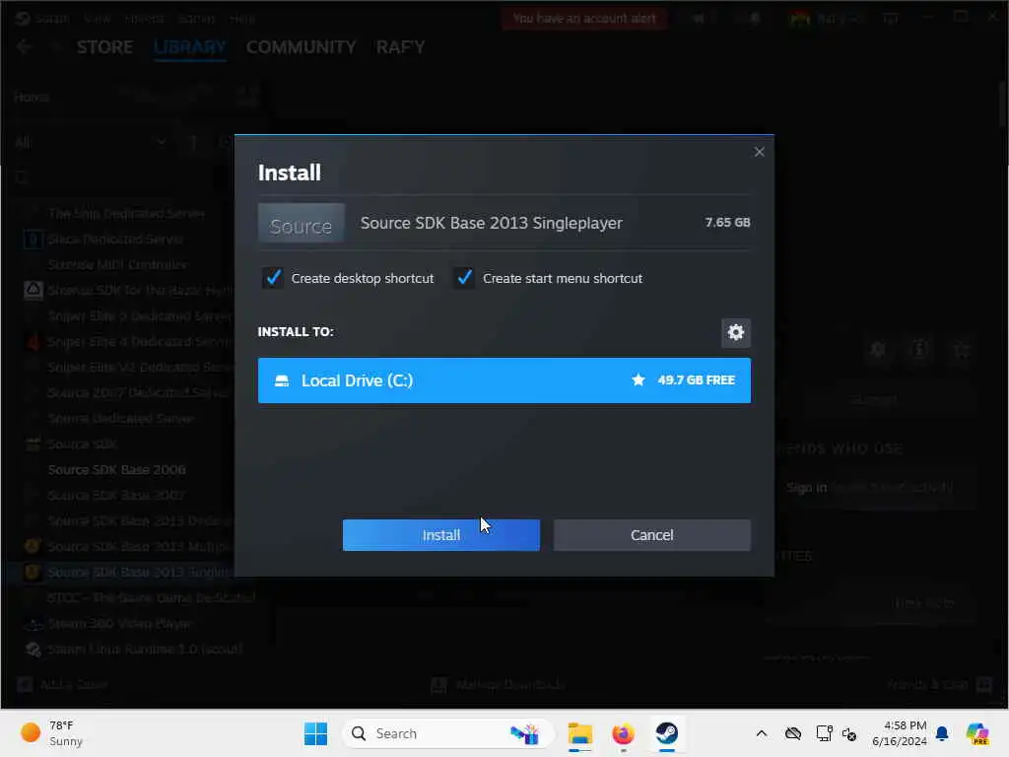1009x757 pixels.
Task: Select Steam Linux Runtime 1.0 (scout) entry
Action: point(145,649)
